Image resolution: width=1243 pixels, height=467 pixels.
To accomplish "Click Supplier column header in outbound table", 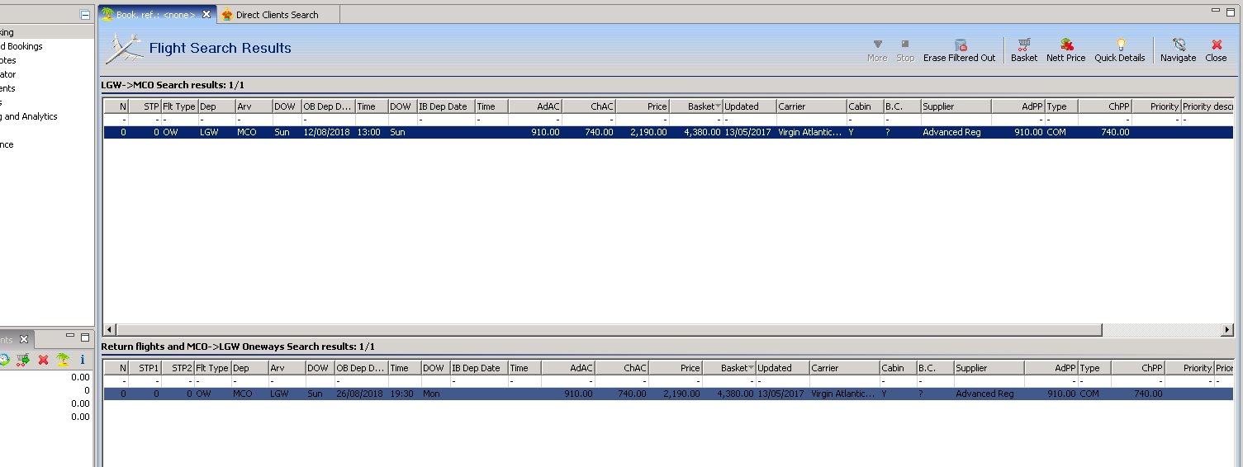I will click(956, 106).
